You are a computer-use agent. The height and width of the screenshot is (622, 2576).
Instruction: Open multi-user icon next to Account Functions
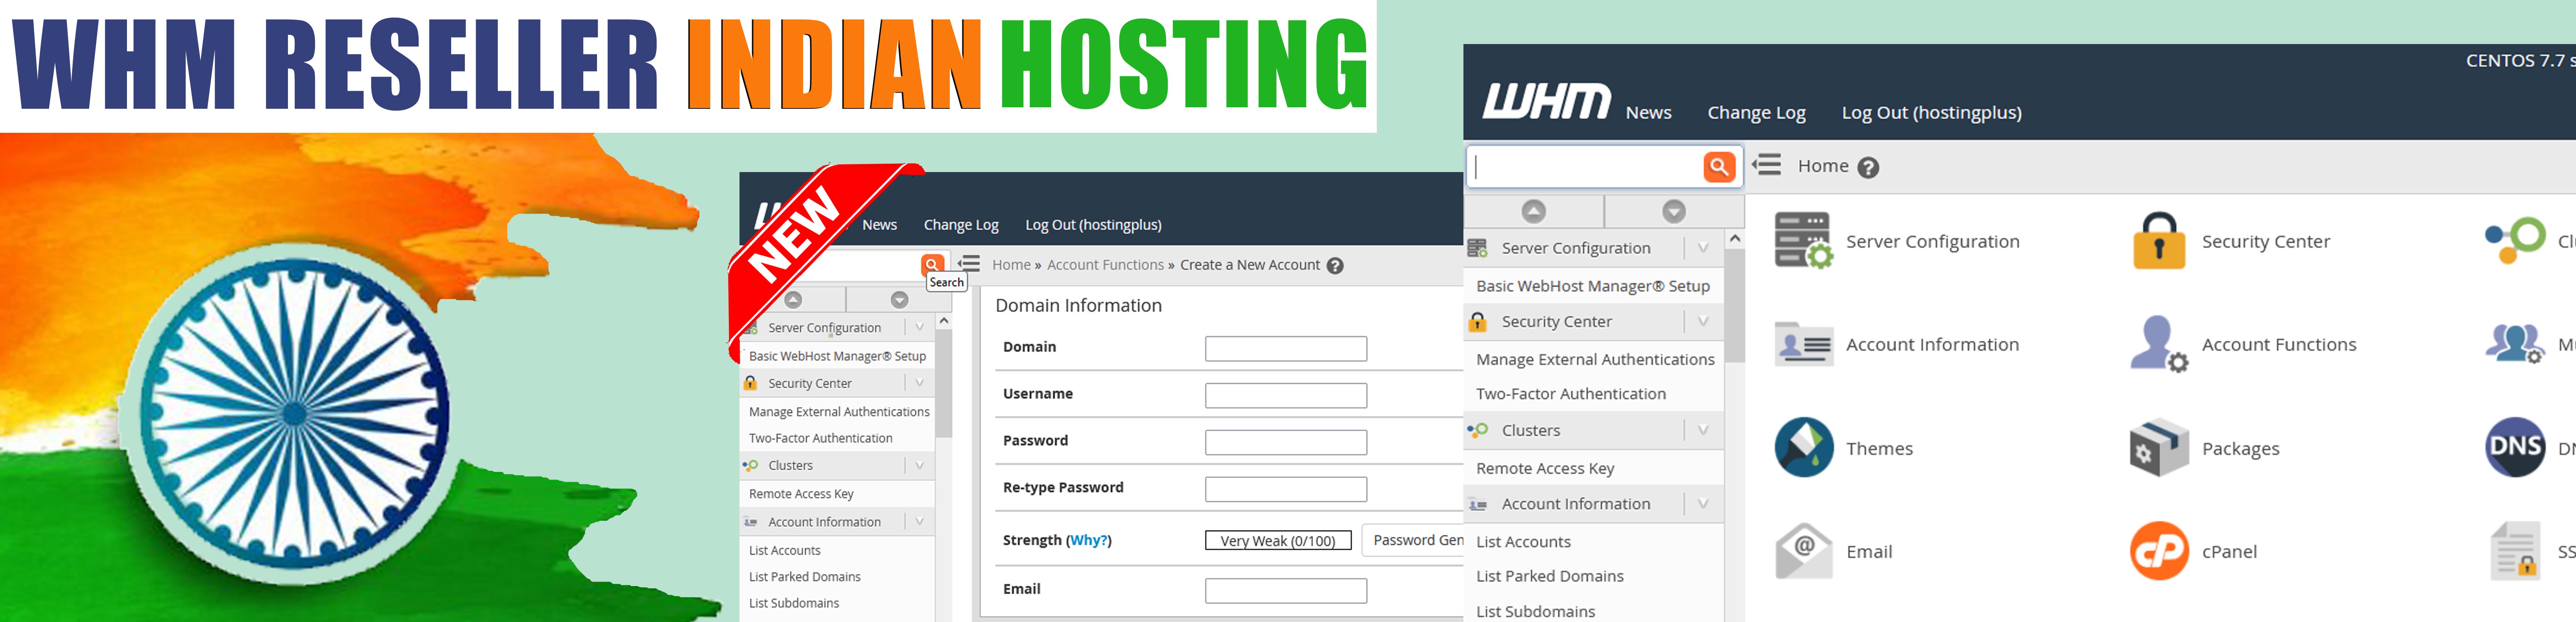click(2515, 344)
